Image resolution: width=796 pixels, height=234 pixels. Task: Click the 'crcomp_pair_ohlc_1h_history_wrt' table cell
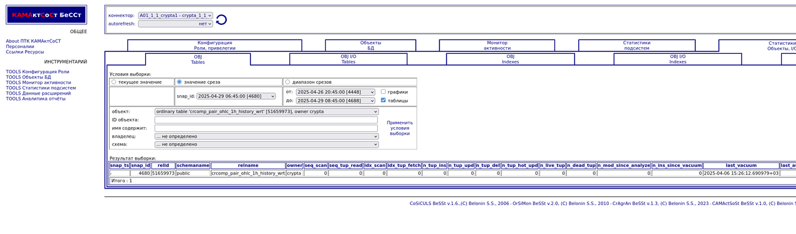[x=248, y=173]
